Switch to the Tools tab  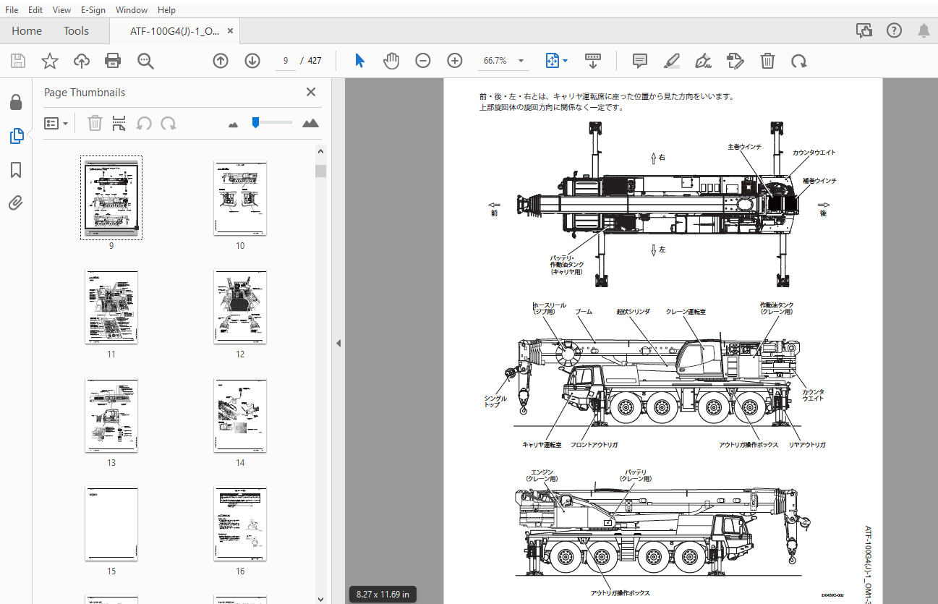(76, 31)
